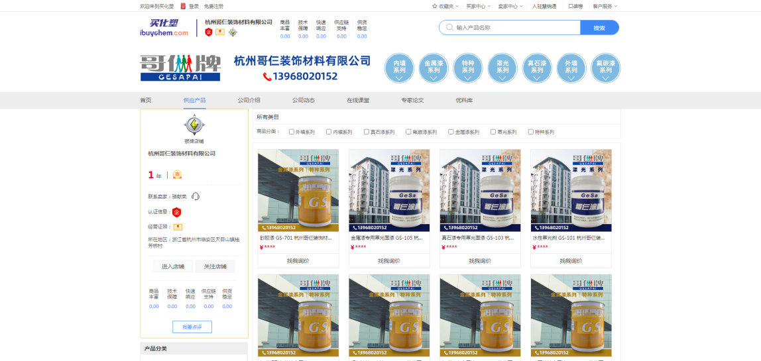Switch to the 在线课堂 tab

coord(358,101)
